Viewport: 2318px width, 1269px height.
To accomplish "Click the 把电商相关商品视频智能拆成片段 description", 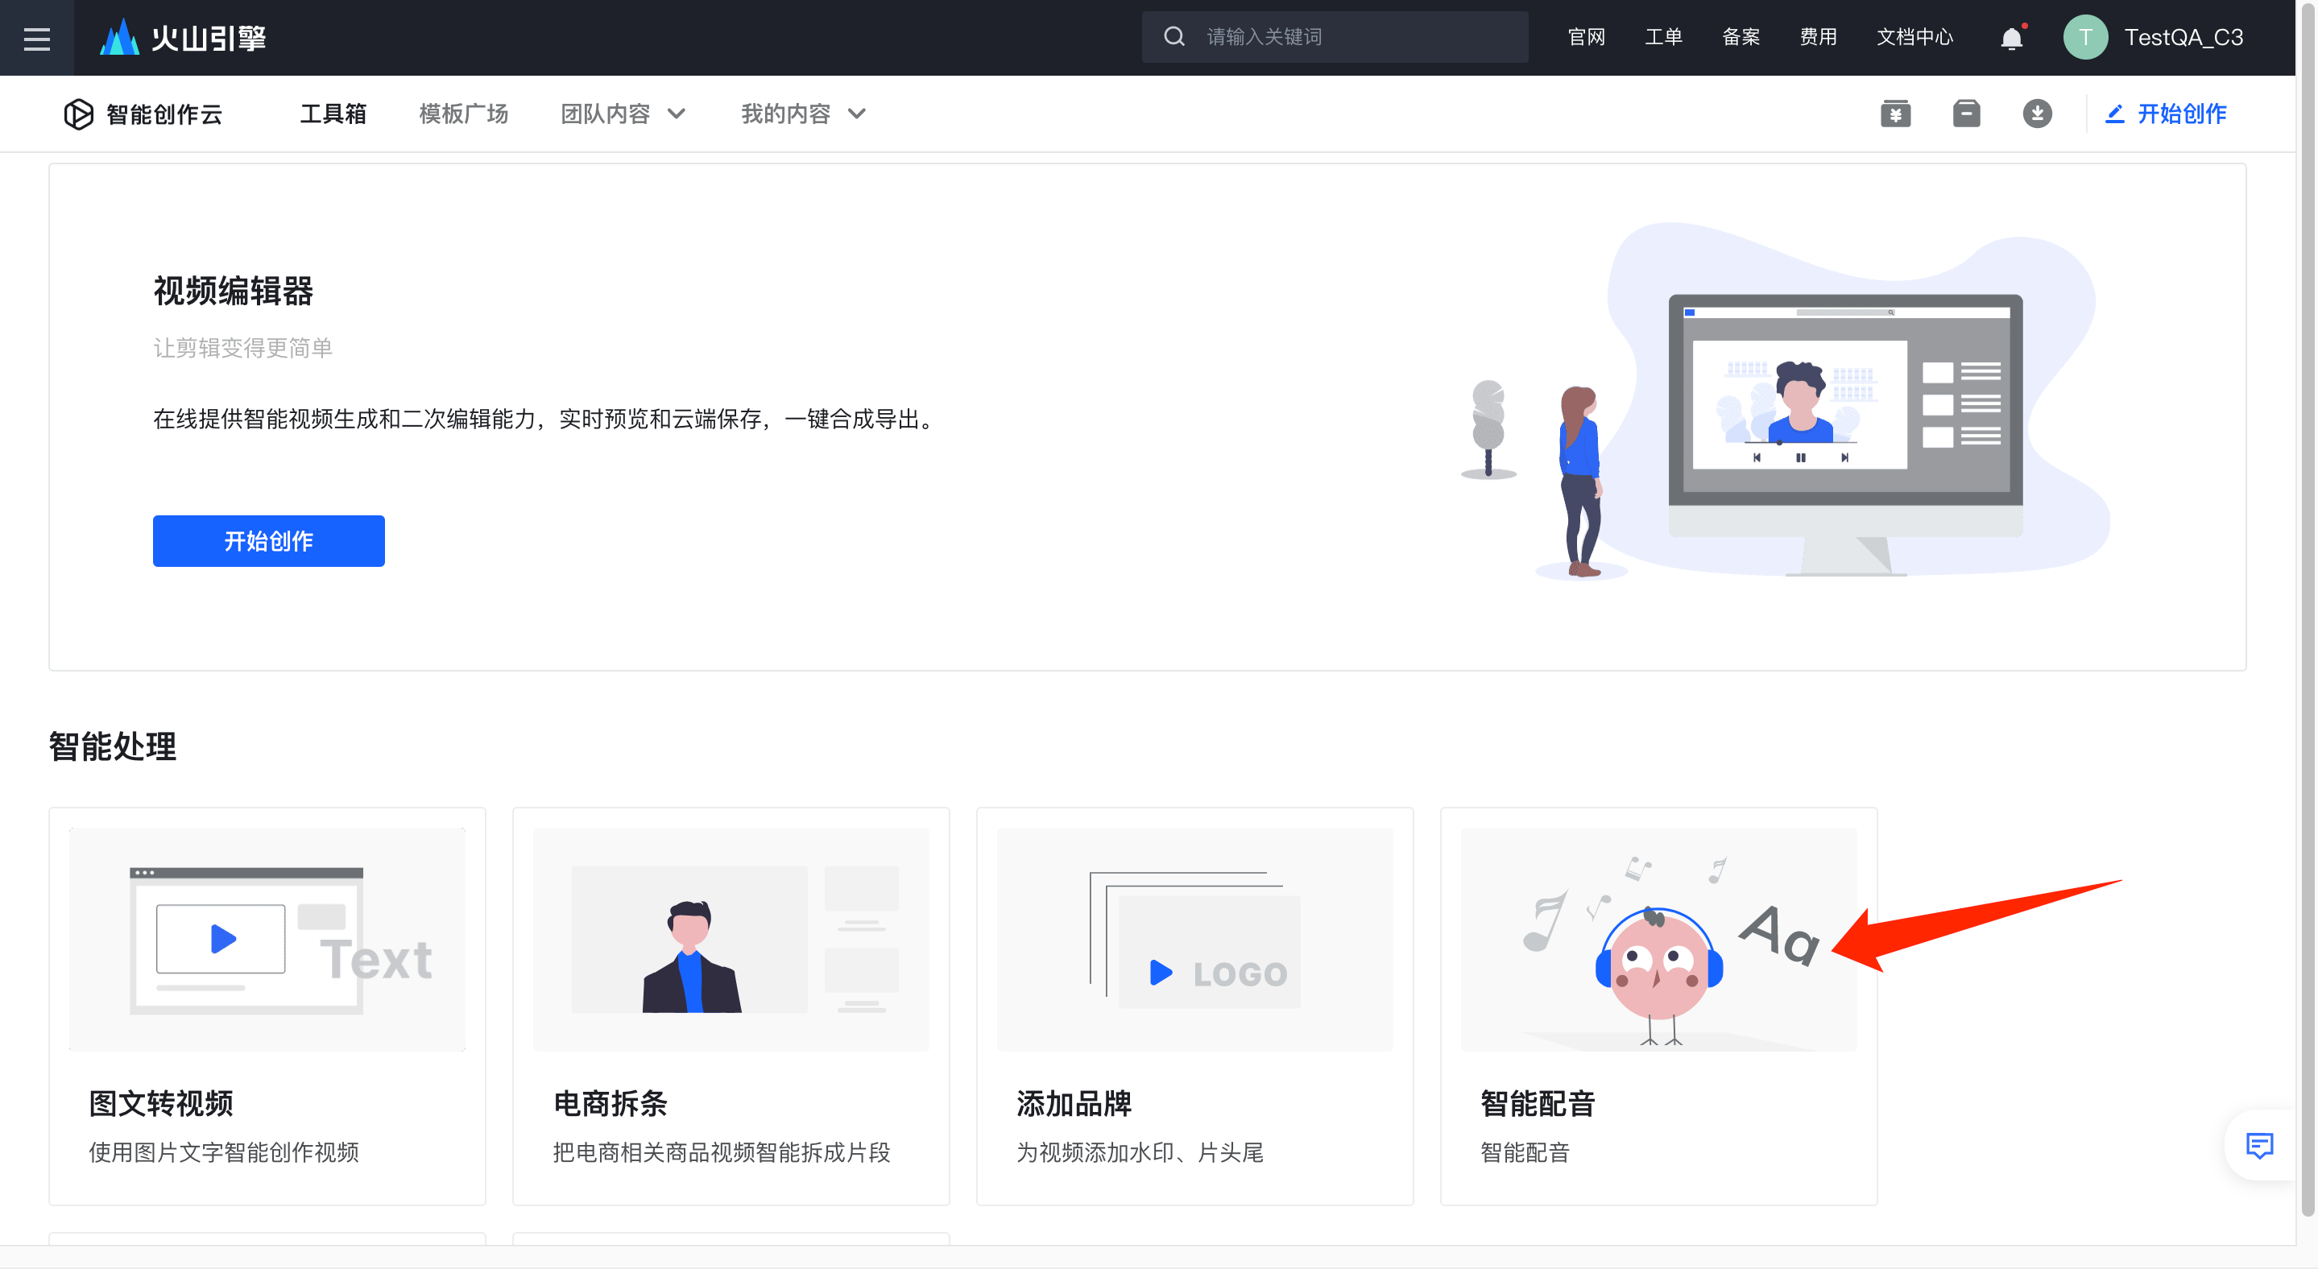I will [x=722, y=1152].
